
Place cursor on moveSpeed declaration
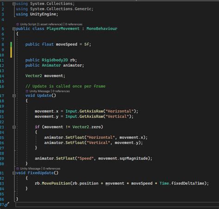pos(67,44)
